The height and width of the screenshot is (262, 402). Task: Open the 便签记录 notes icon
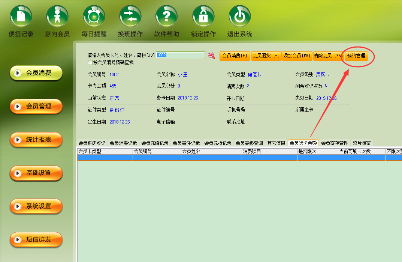coord(21,16)
